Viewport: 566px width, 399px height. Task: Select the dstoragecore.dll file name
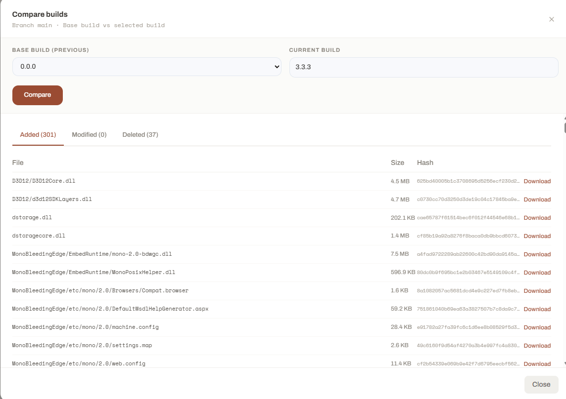[x=39, y=236]
